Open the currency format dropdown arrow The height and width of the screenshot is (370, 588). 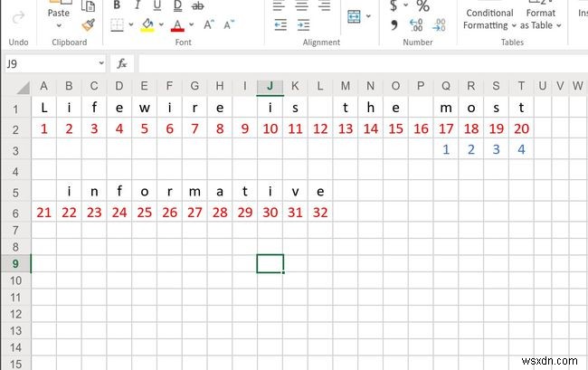406,5
